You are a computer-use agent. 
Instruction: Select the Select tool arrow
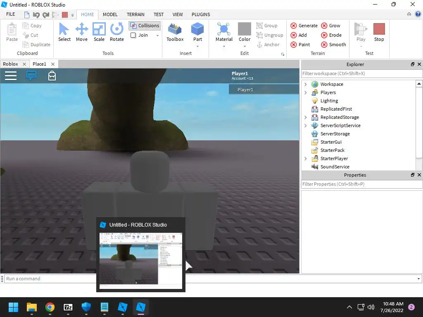[x=64, y=32]
